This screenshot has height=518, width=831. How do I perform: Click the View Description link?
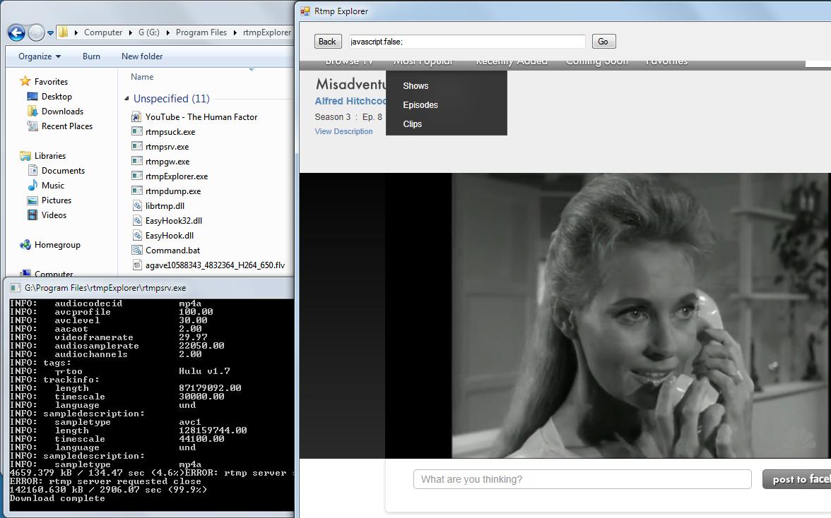(343, 131)
